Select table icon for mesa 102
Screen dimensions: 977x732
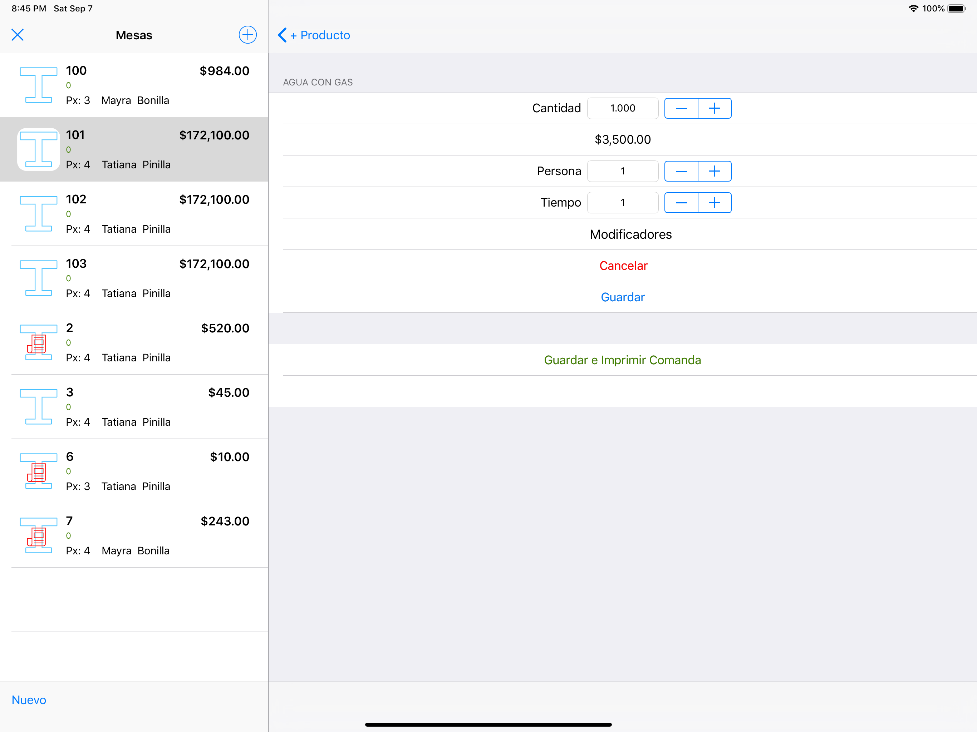38,214
